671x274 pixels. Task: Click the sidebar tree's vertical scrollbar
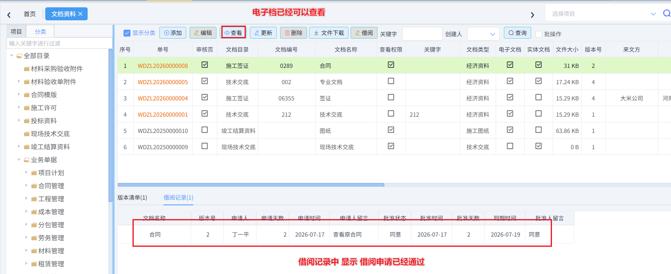pos(110,125)
